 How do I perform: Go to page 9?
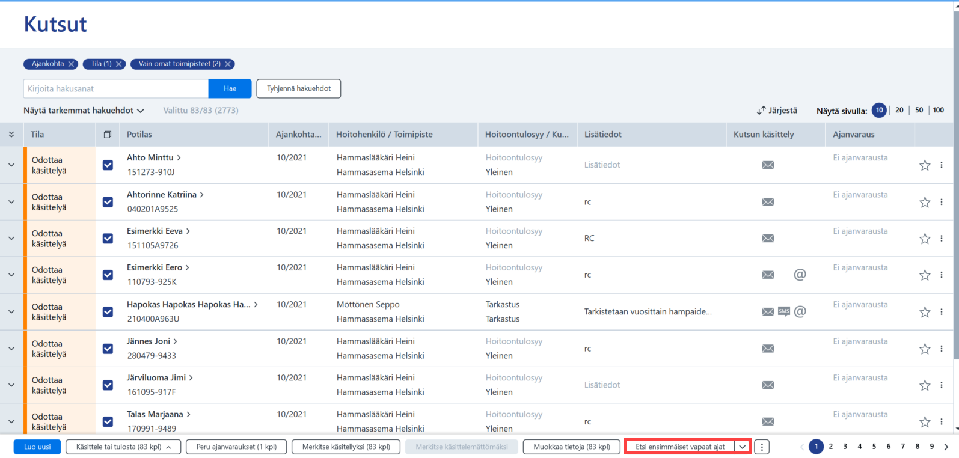click(x=932, y=447)
